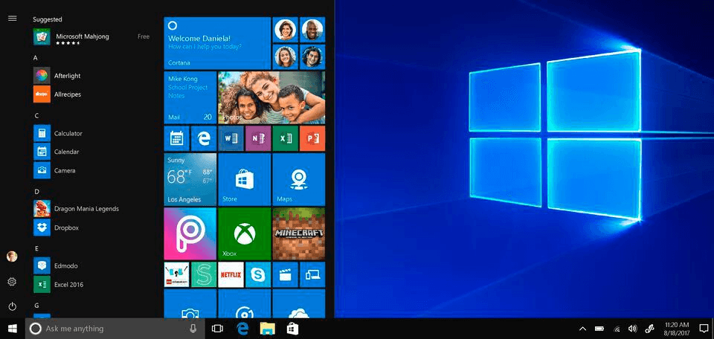Select the top-right People contact tile
This screenshot has width=714, height=339.
click(312, 30)
